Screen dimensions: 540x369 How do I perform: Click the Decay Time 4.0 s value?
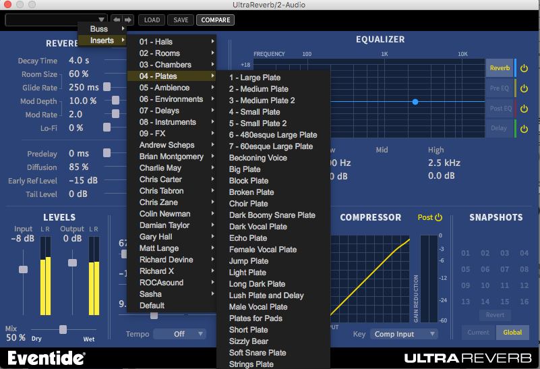79,61
